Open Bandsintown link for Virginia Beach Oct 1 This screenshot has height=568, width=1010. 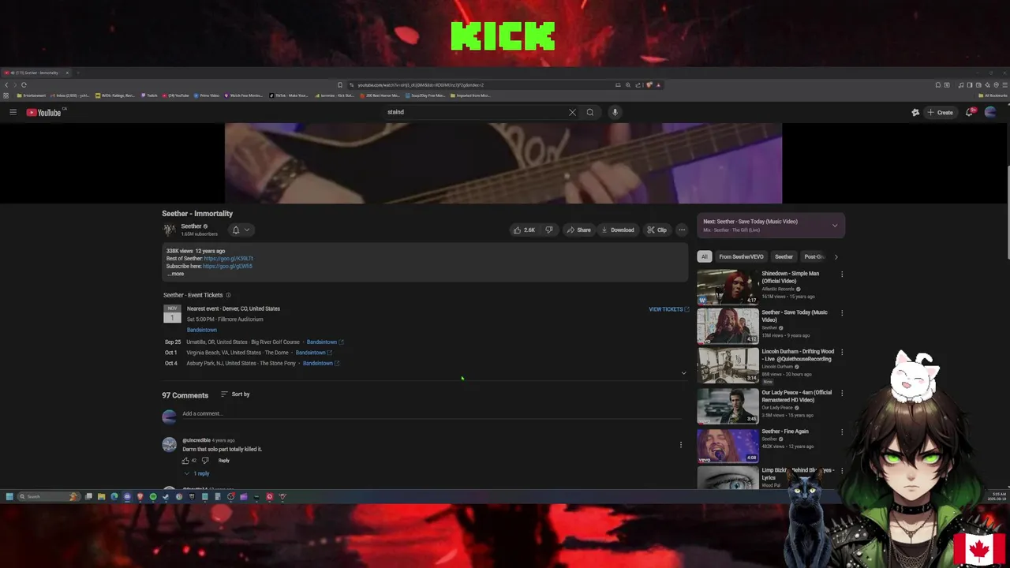(314, 353)
